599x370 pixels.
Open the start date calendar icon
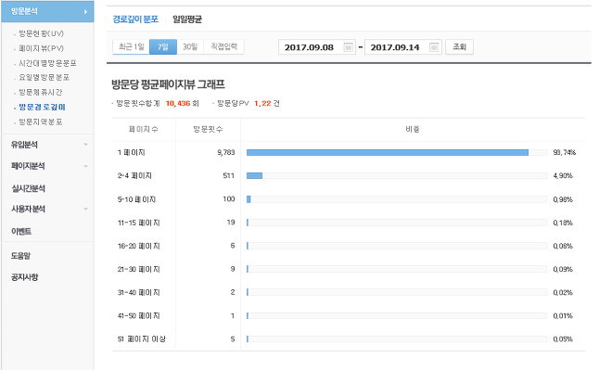348,47
